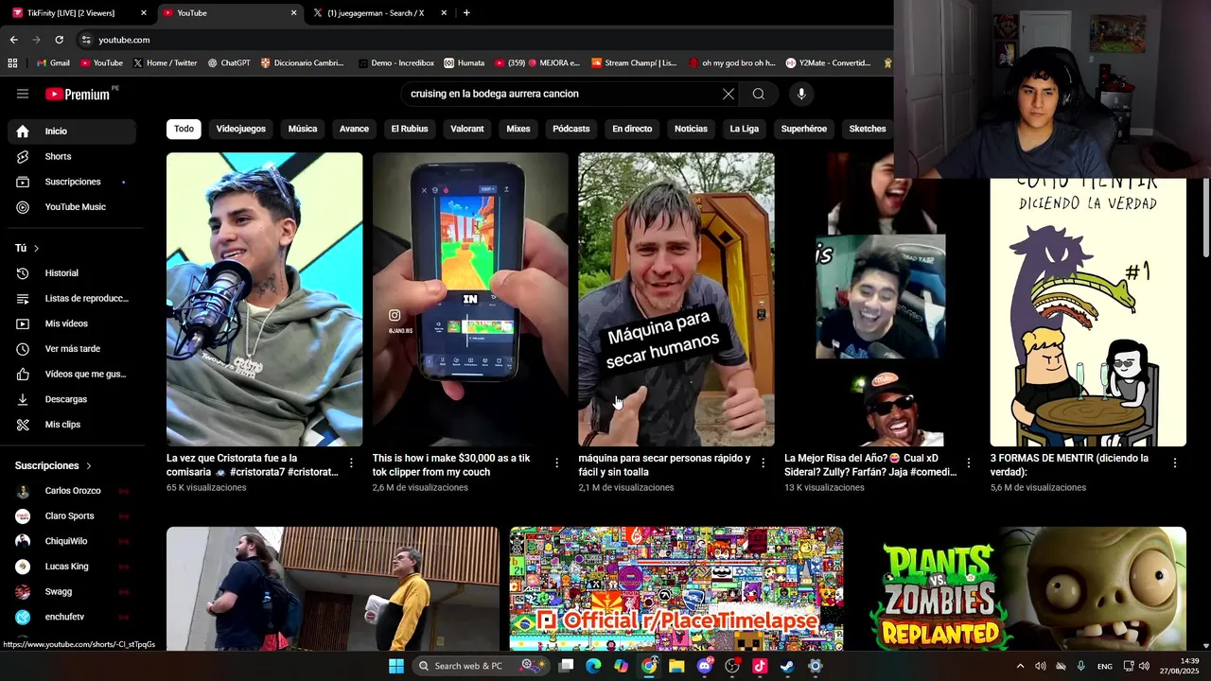Open Steam from the taskbar
1211x681 pixels.
(787, 666)
